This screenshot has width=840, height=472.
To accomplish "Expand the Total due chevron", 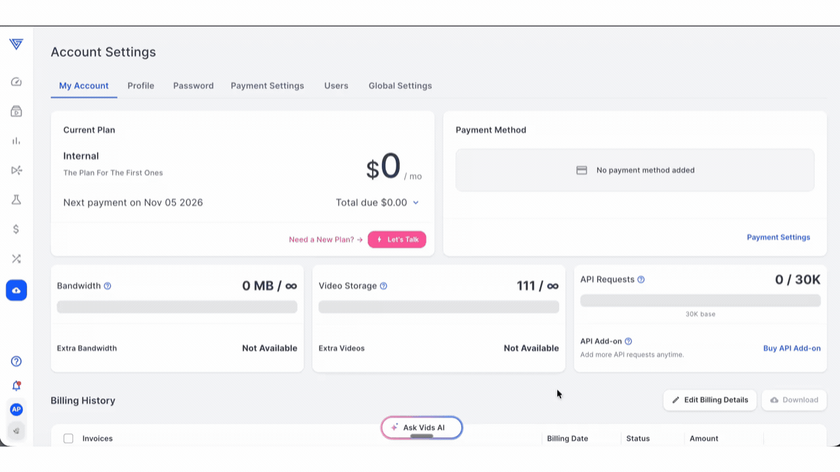I will click(415, 203).
